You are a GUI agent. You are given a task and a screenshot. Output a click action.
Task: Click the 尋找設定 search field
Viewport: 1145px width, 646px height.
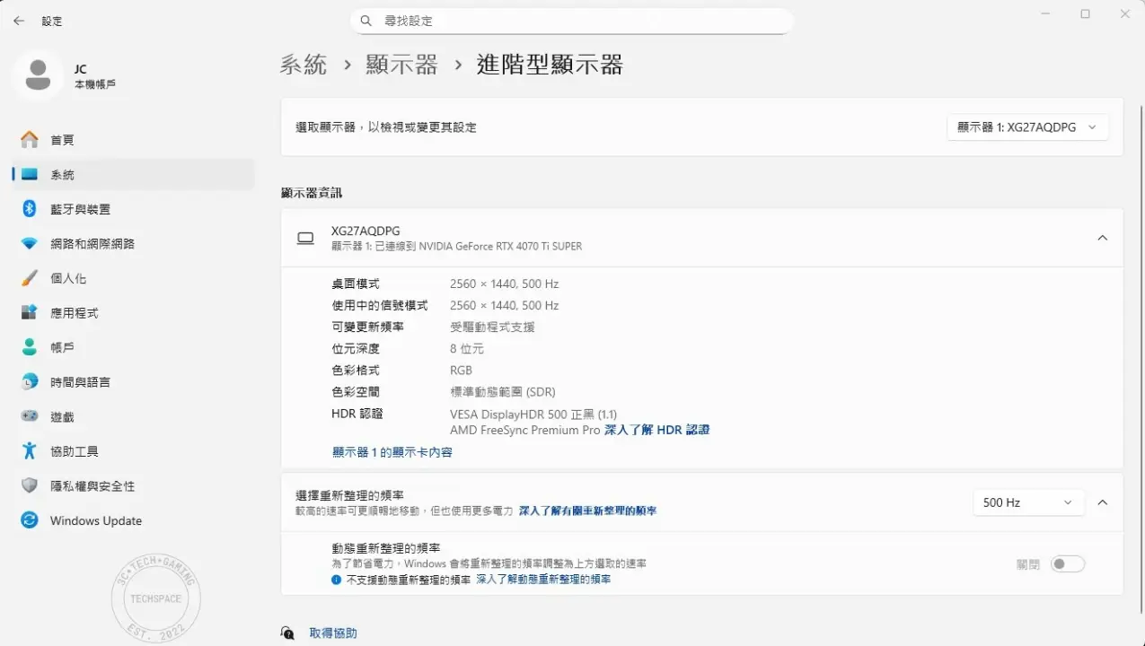pos(572,21)
